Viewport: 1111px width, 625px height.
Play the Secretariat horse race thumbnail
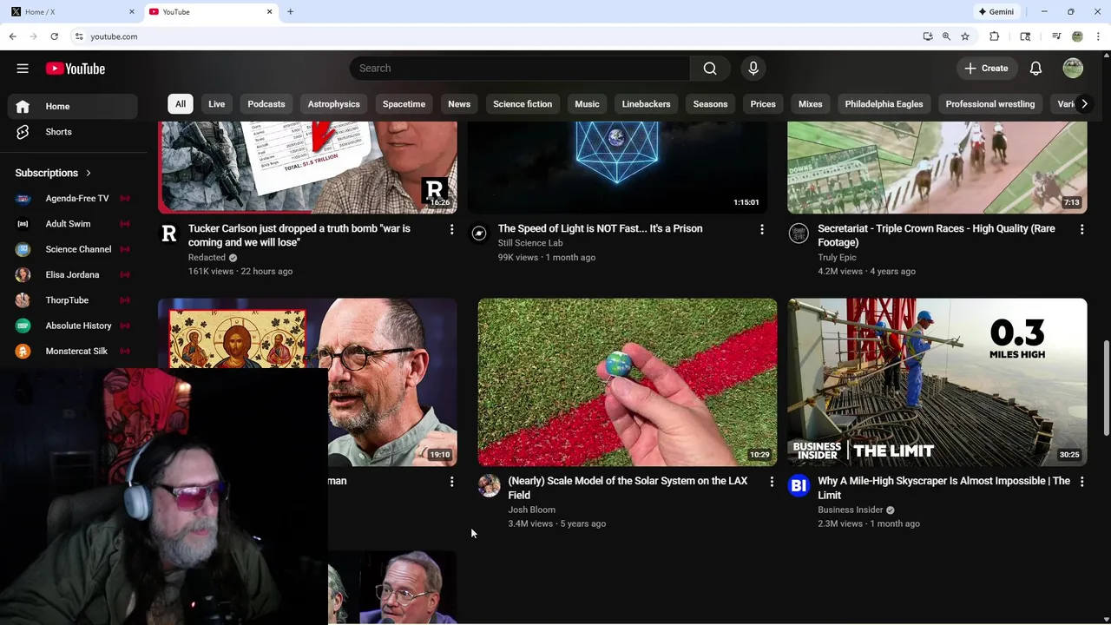[x=937, y=167]
